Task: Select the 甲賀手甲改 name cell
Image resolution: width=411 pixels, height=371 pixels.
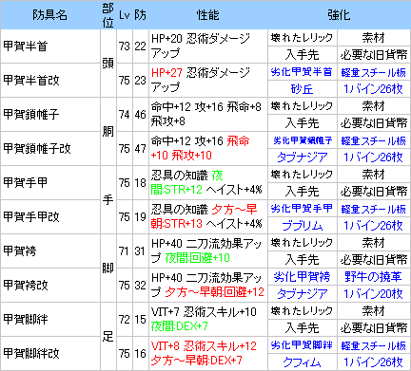Action: pyautogui.click(x=50, y=217)
